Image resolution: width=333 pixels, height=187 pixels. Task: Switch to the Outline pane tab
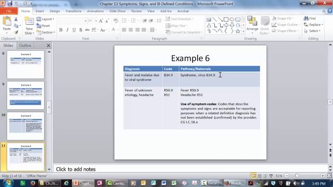point(25,45)
